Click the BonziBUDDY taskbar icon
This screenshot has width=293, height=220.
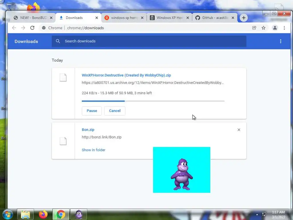(79, 214)
